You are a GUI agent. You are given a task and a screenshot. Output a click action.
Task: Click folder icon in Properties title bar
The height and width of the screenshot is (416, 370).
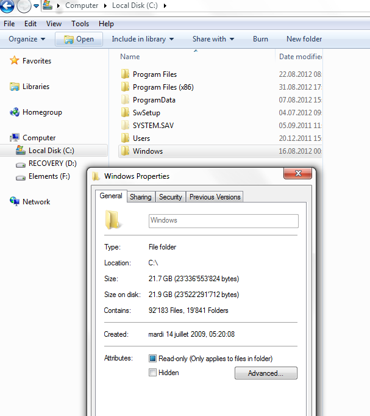point(96,176)
